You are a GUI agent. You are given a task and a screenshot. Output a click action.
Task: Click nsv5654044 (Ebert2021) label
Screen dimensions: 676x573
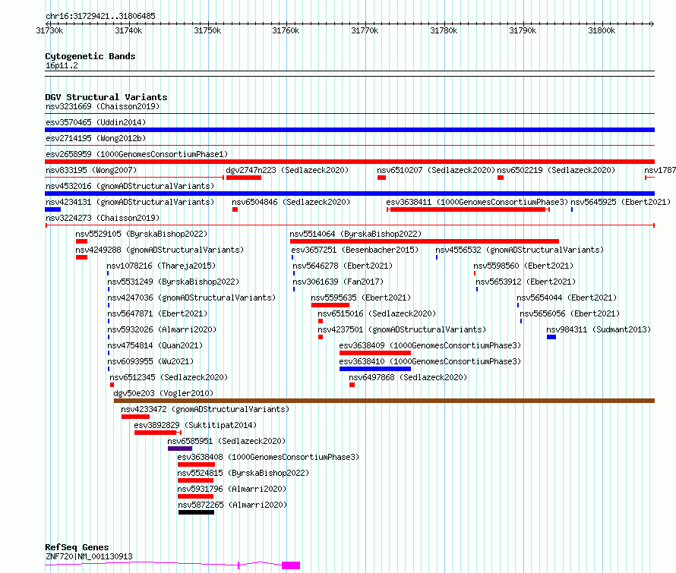(x=567, y=298)
